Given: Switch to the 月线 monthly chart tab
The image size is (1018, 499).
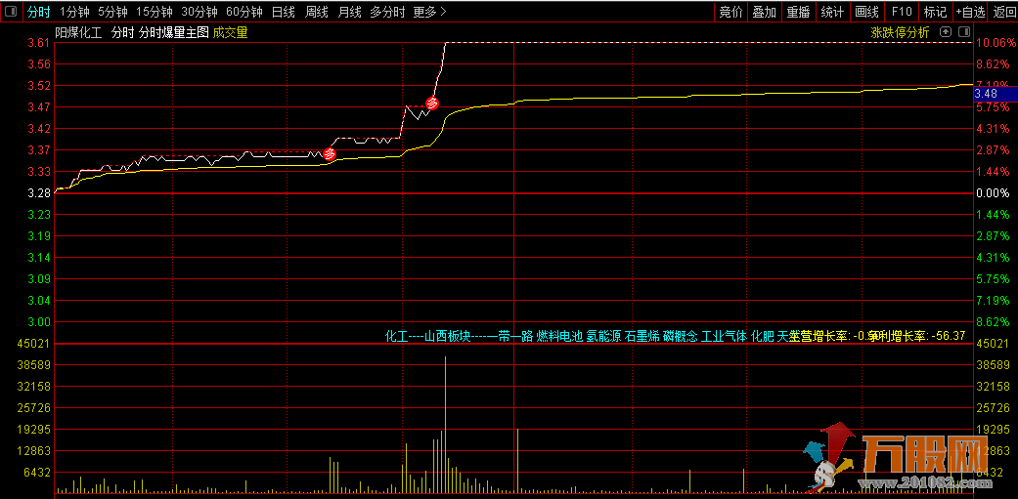Looking at the screenshot, I should pos(349,12).
